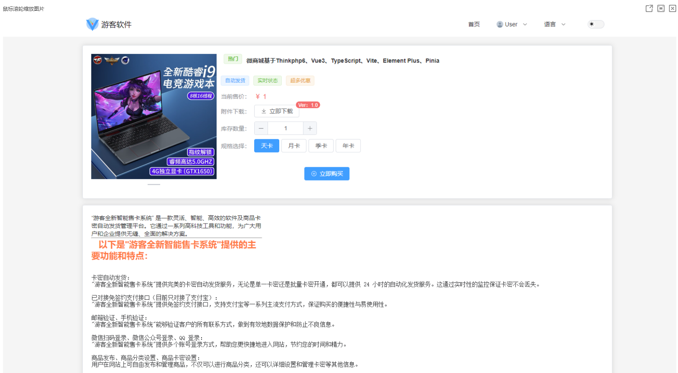Click the image carousel indicator bar
The height and width of the screenshot is (373, 678).
154,184
